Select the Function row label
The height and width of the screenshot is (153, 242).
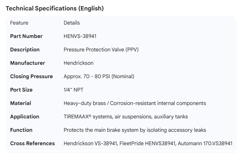[x=21, y=130]
